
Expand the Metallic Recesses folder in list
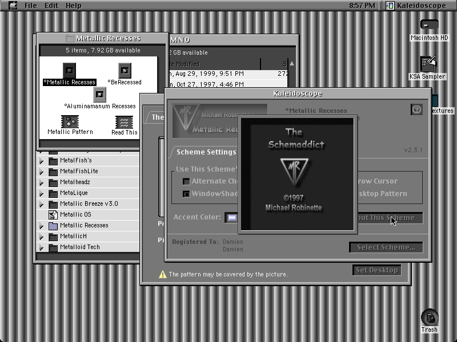(x=41, y=226)
